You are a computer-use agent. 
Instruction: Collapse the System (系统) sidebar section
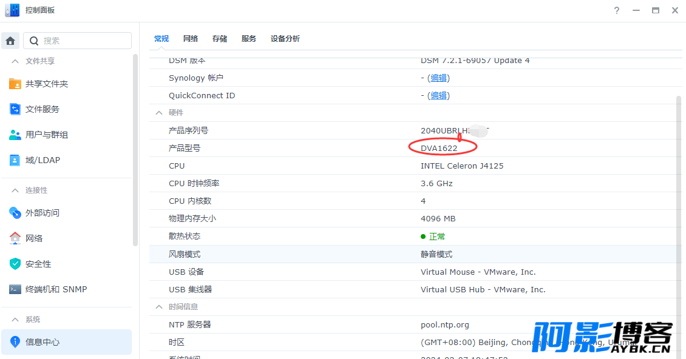pos(15,319)
